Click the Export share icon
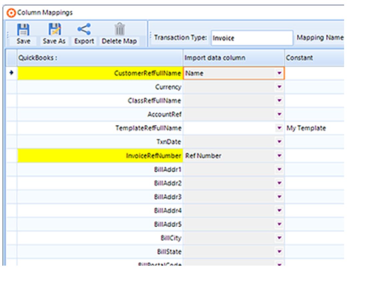Viewport: 370px width, 304px height. point(84,29)
